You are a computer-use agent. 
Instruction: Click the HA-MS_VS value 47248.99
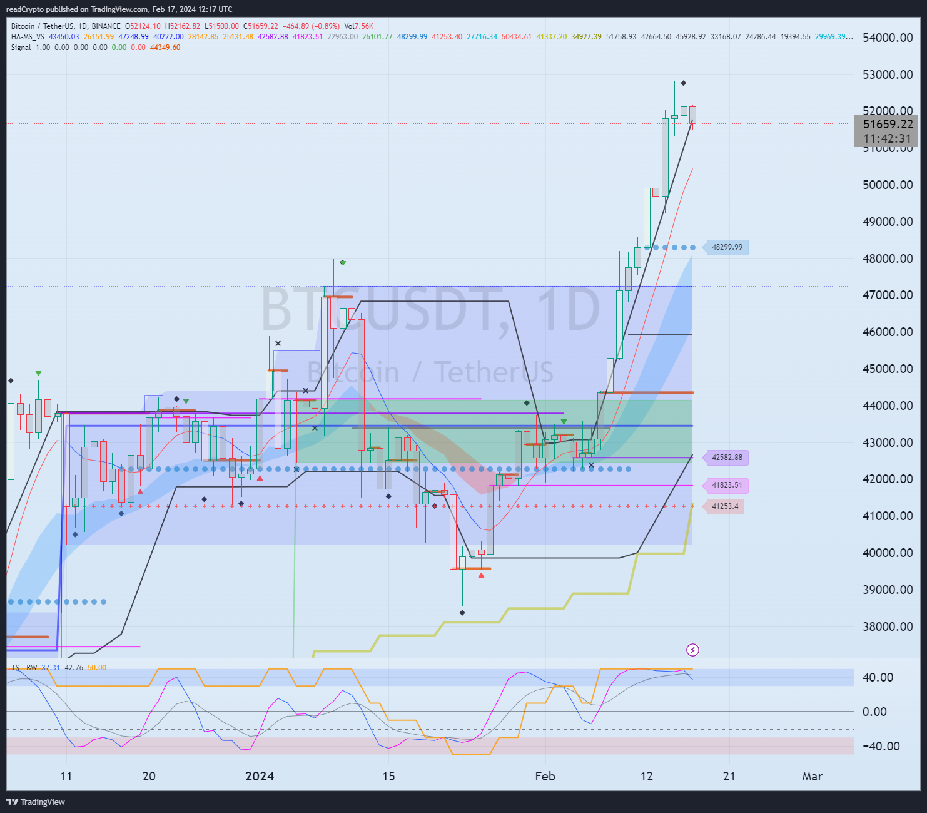tap(133, 37)
